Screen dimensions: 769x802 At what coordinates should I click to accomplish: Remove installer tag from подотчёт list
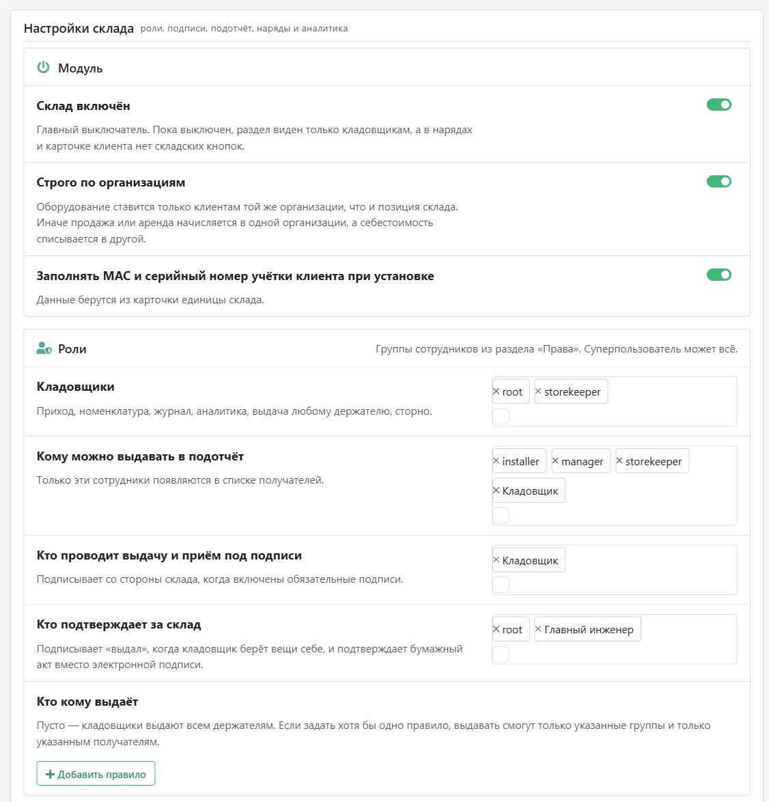(496, 461)
